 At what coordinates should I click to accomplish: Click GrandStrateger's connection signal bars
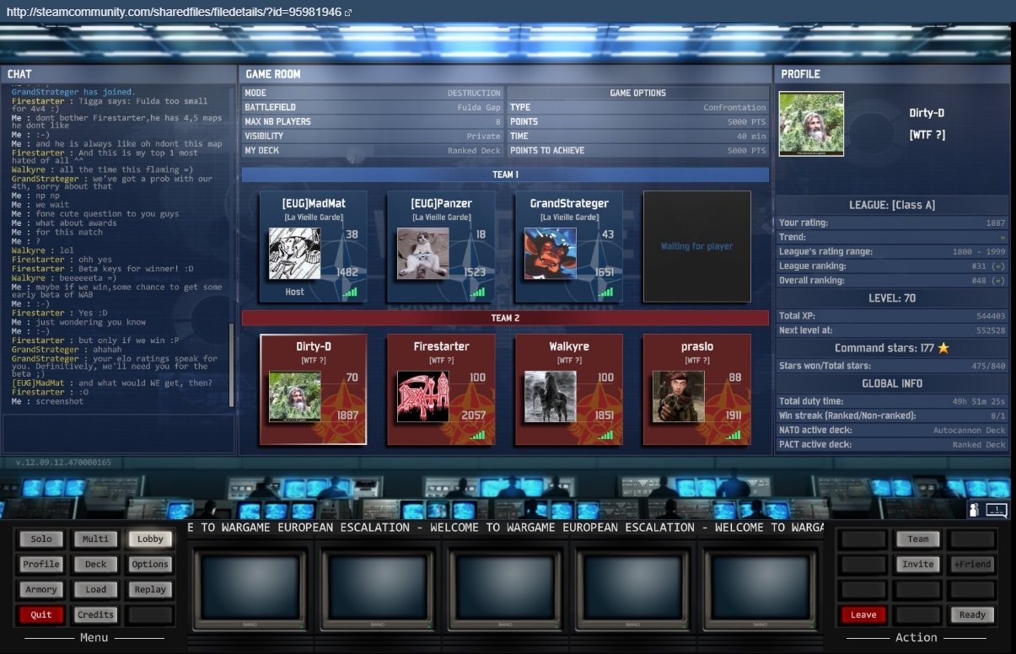coord(606,292)
